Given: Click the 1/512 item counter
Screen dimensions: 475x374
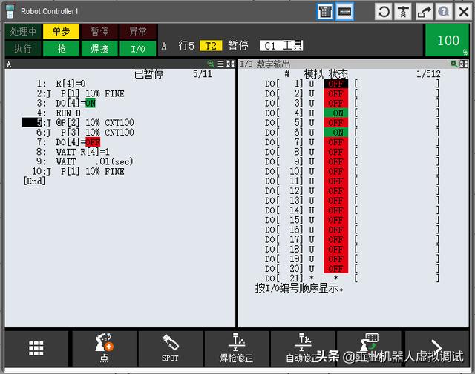Looking at the screenshot, I should click(428, 74).
